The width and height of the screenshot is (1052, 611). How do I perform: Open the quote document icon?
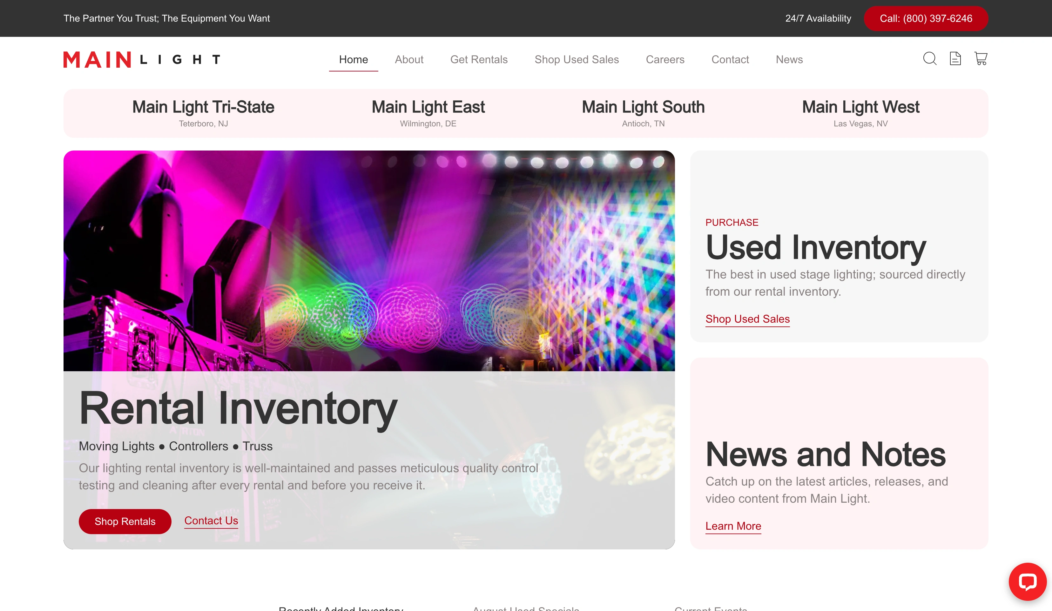[955, 58]
